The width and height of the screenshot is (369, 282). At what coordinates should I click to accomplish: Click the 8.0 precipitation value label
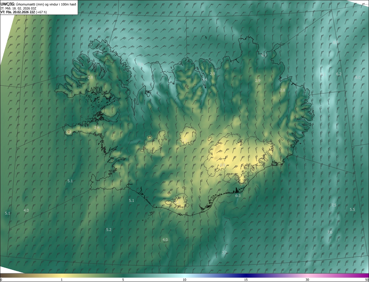358,77
